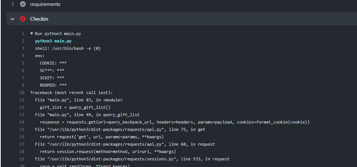The width and height of the screenshot is (357, 167).
Task: Click the 'ROOMID: ***' line
Action: (53, 85)
